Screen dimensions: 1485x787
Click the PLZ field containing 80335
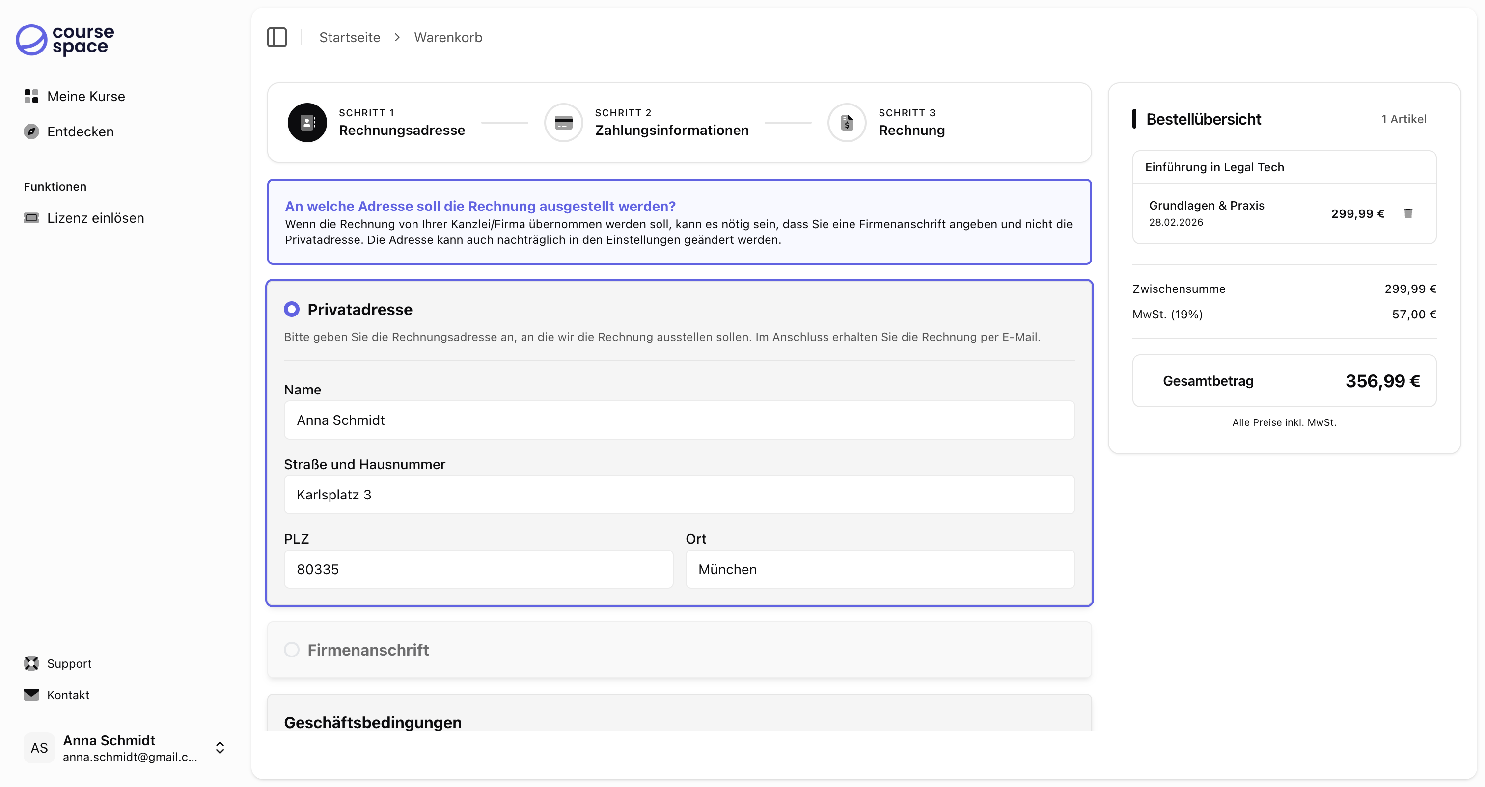point(478,569)
